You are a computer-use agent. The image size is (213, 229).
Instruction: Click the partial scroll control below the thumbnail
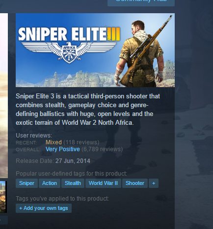tap(4, 220)
